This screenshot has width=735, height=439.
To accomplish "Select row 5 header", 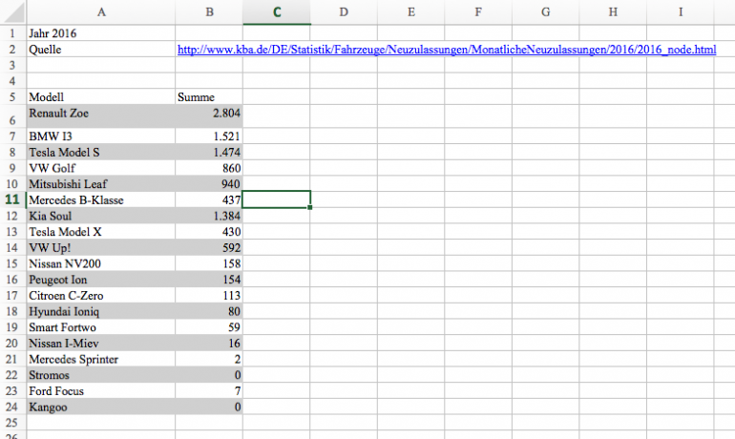I will click(12, 97).
